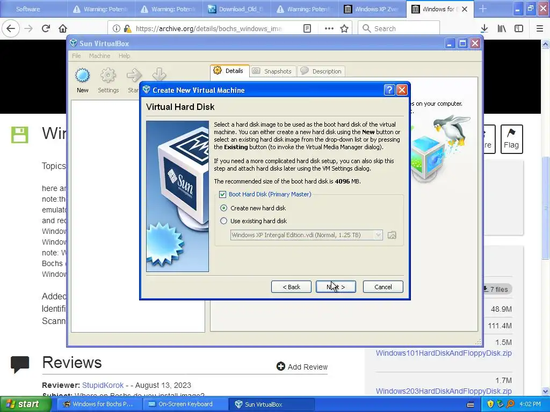The width and height of the screenshot is (550, 412).
Task: Click the Add Review plus icon
Action: click(280, 366)
